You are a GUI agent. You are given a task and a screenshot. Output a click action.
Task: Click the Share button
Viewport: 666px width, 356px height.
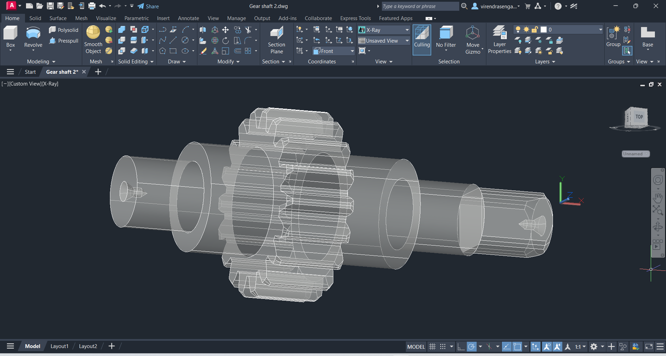(148, 6)
